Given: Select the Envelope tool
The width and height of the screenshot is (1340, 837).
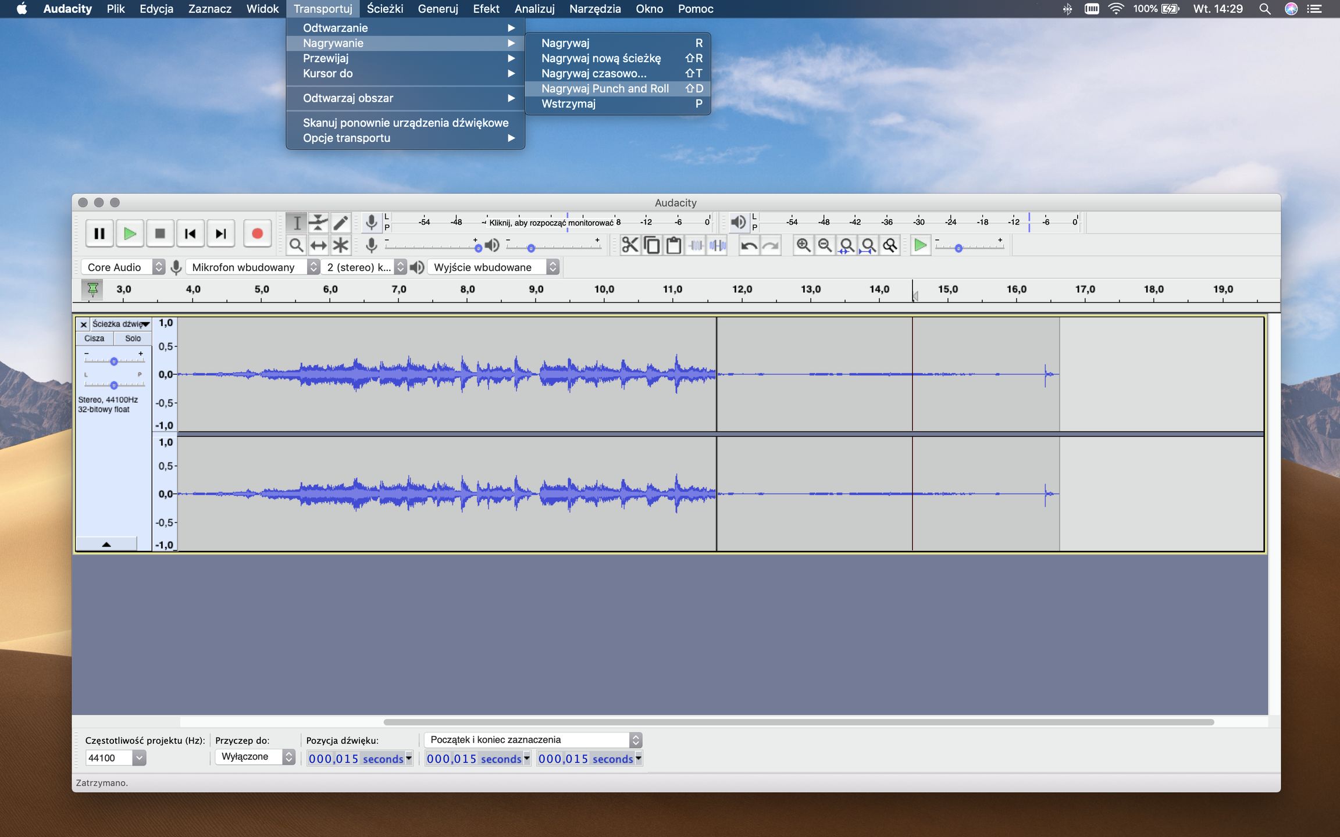Looking at the screenshot, I should (318, 223).
